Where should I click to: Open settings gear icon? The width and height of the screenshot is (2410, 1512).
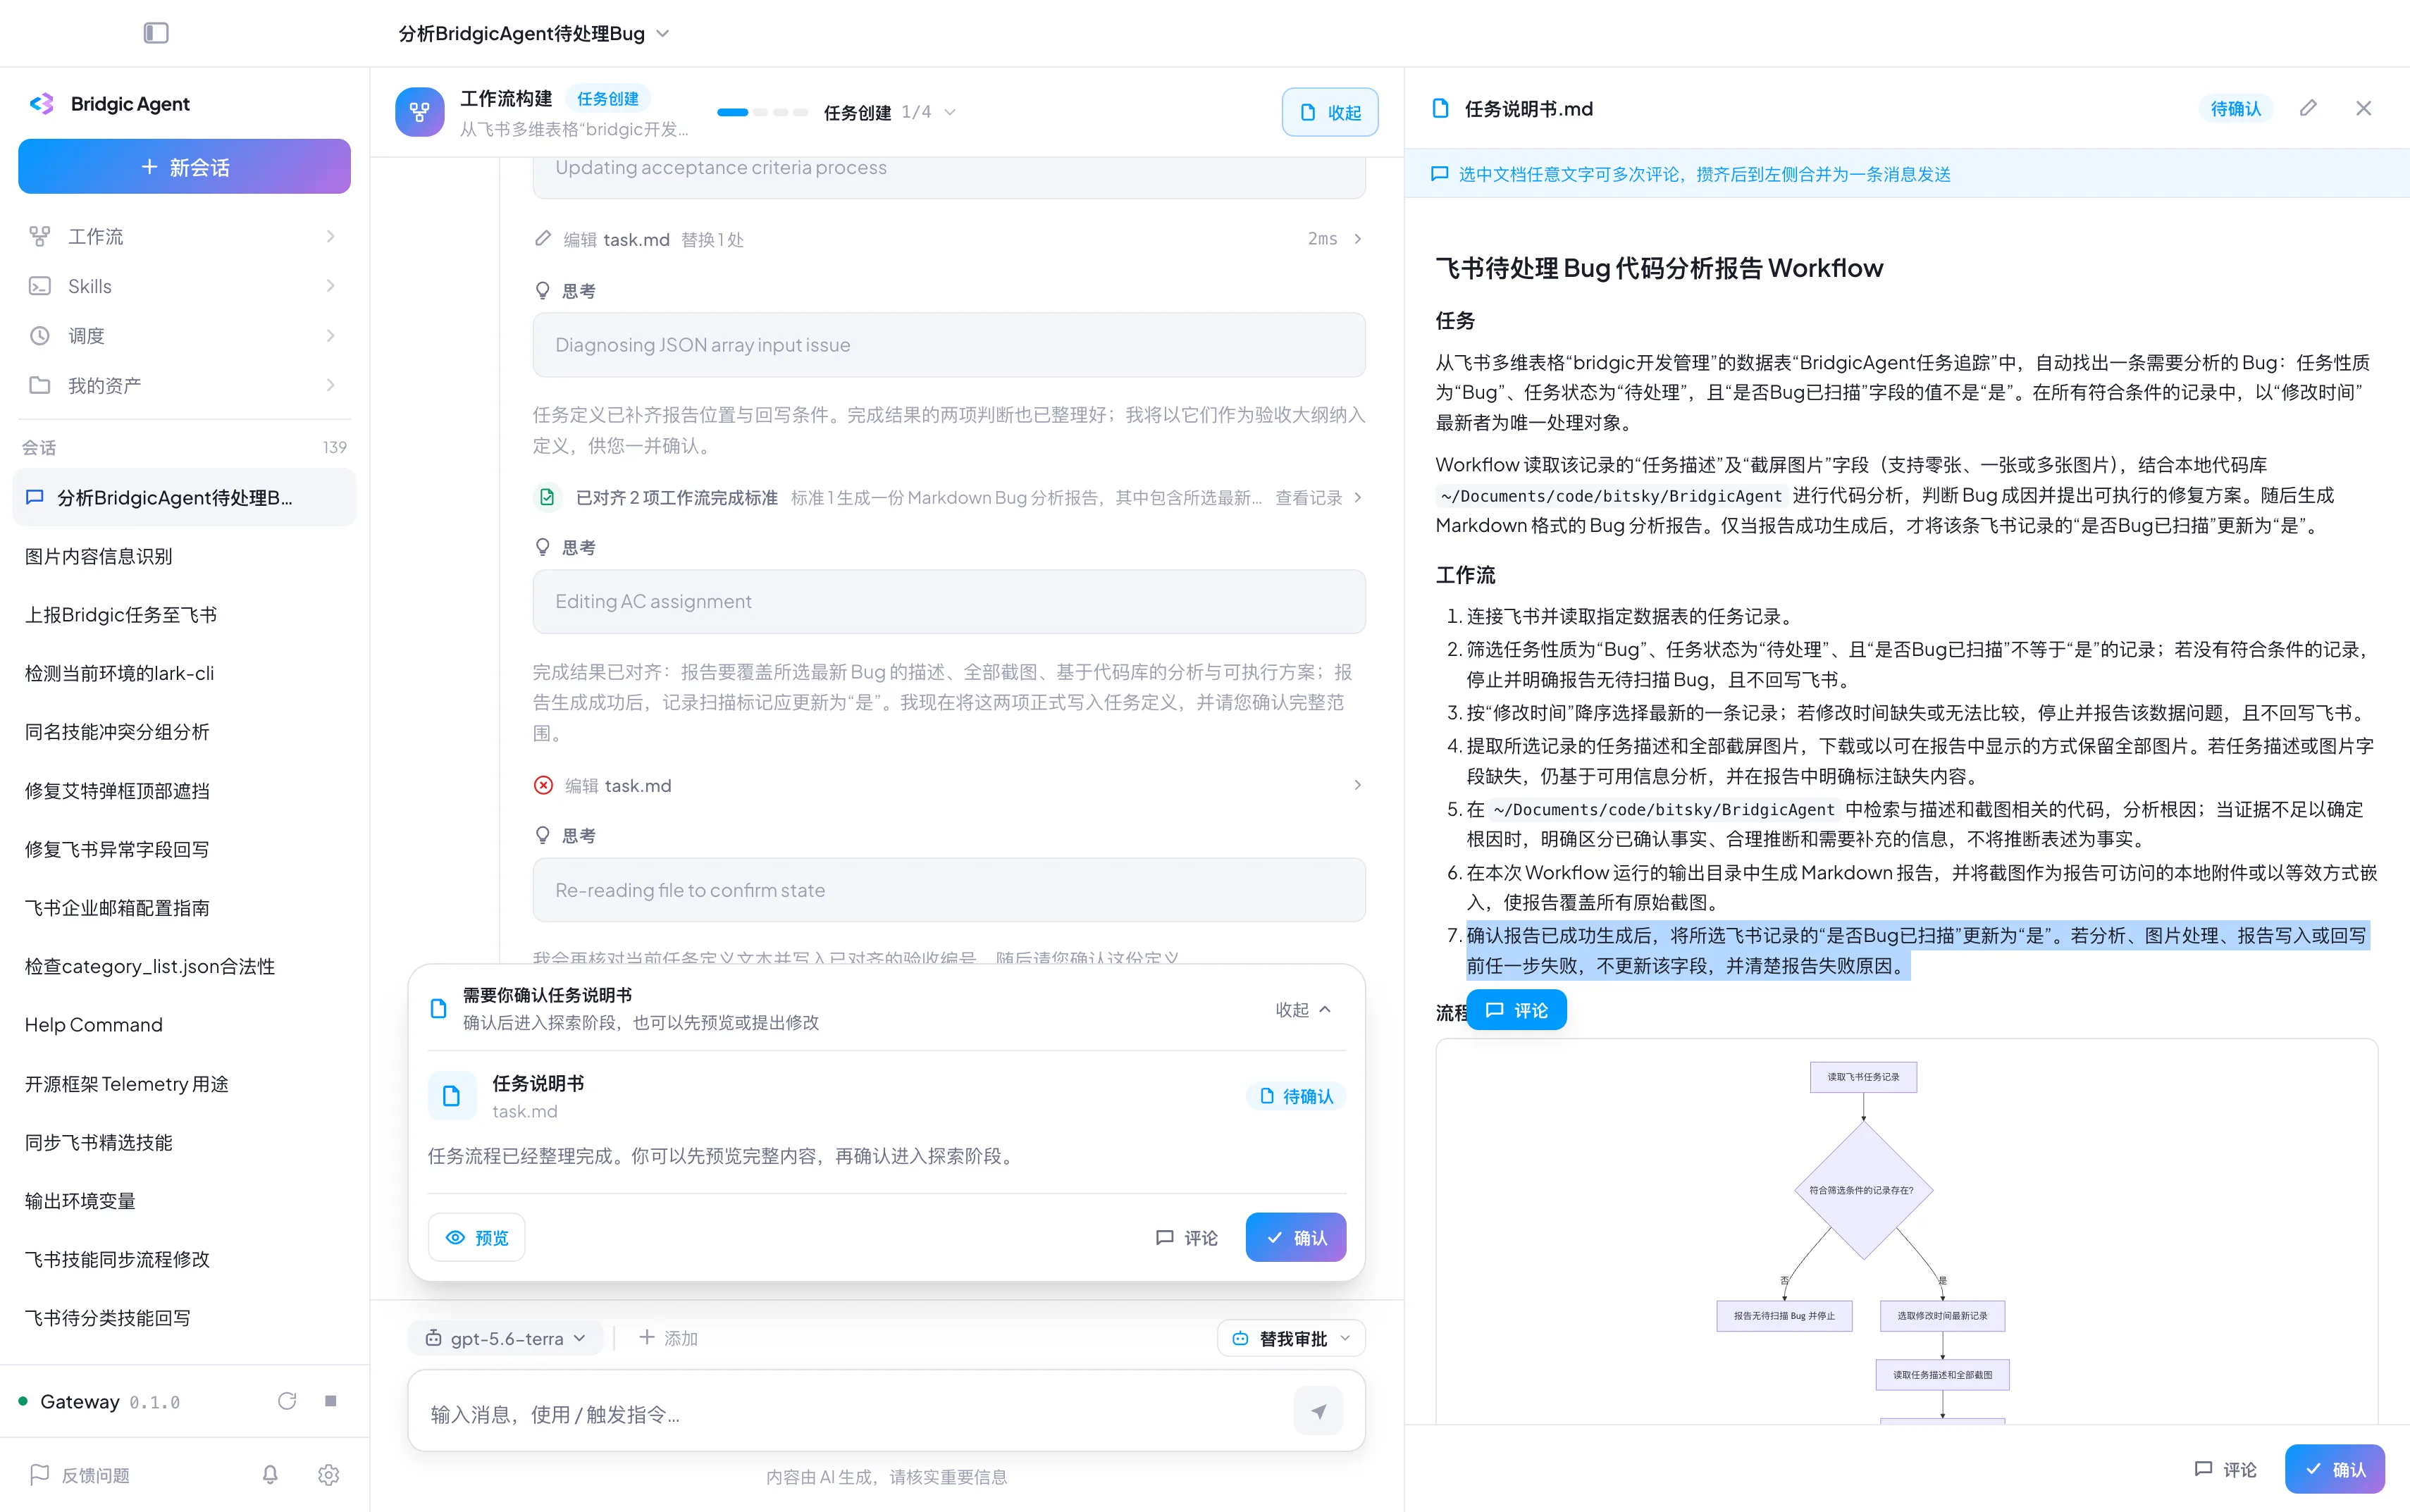coord(328,1475)
